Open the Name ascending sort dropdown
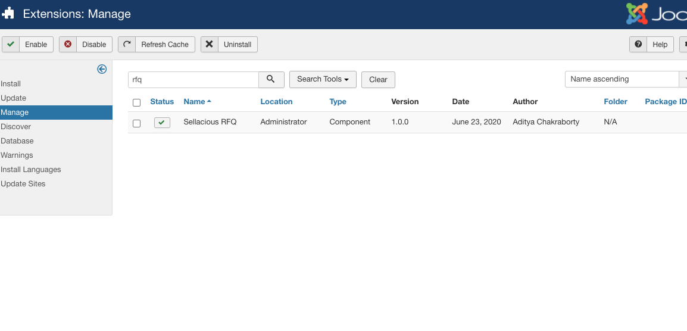Screen dimensions: 687x331 point(626,79)
